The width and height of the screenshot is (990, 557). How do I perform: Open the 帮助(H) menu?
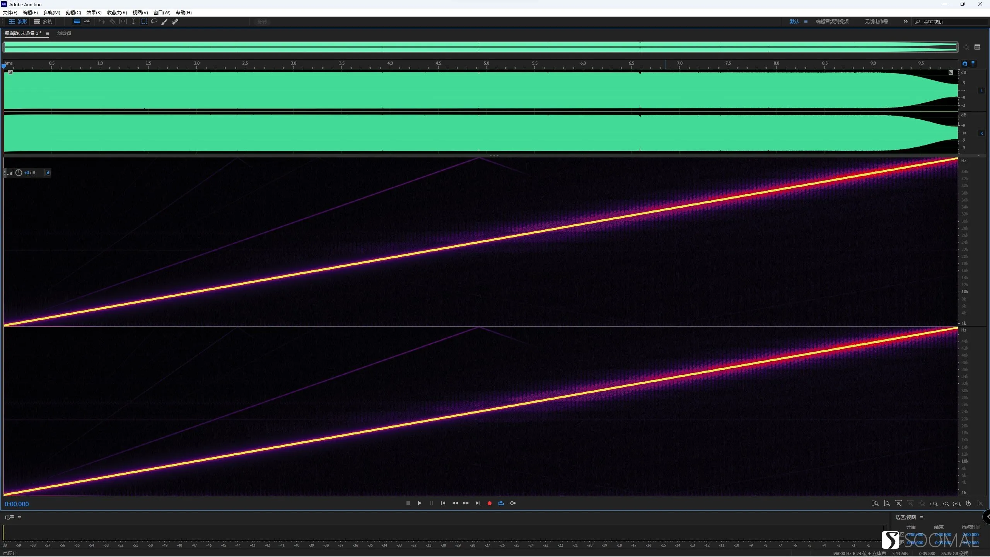click(x=184, y=13)
